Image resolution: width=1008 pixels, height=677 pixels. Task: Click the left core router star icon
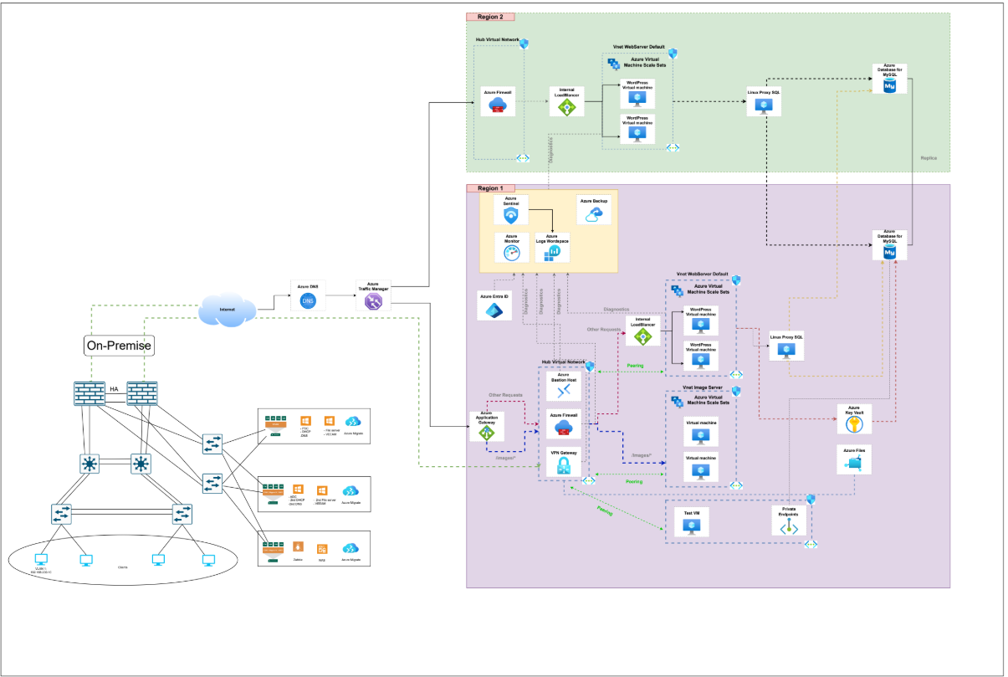pyautogui.click(x=89, y=463)
